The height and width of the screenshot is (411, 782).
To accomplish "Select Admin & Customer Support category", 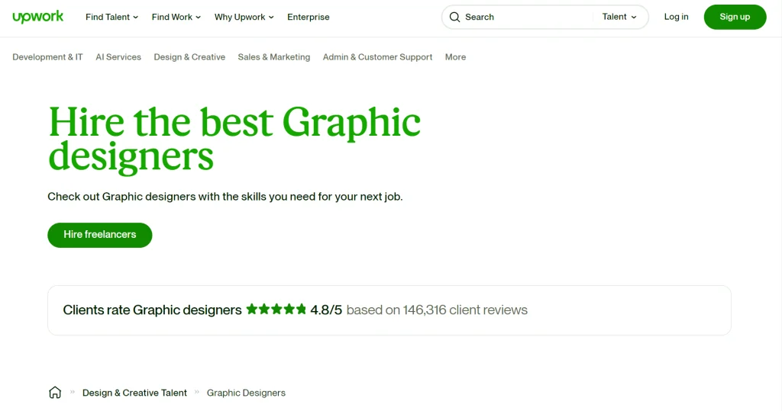I will click(377, 57).
